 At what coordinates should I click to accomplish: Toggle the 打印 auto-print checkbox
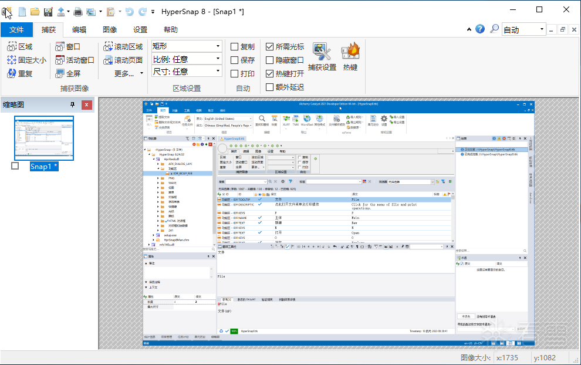(234, 74)
